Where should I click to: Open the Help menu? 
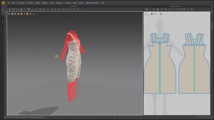click(x=102, y=3)
